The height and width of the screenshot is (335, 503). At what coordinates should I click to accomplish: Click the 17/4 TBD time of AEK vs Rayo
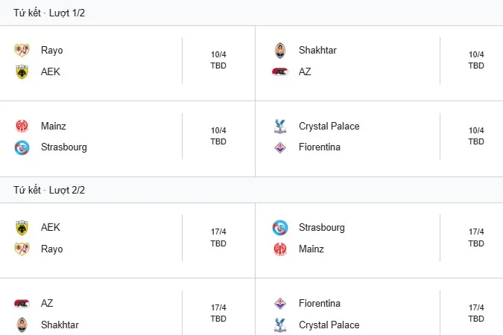coord(218,237)
